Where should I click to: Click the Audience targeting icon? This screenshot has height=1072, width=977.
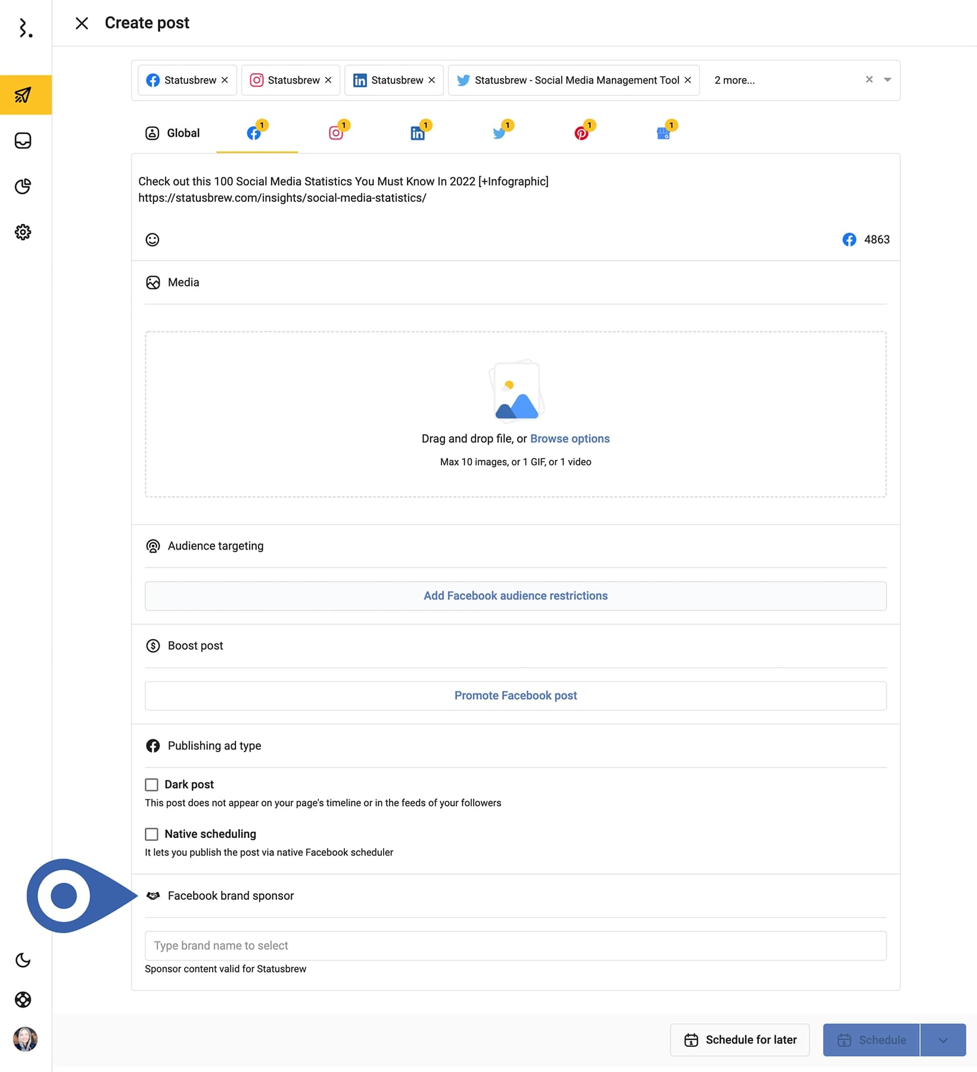pyautogui.click(x=153, y=546)
